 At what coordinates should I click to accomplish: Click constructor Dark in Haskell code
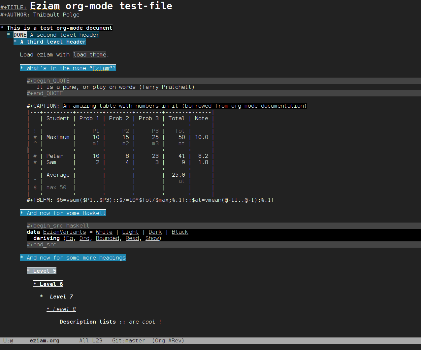coord(155,232)
